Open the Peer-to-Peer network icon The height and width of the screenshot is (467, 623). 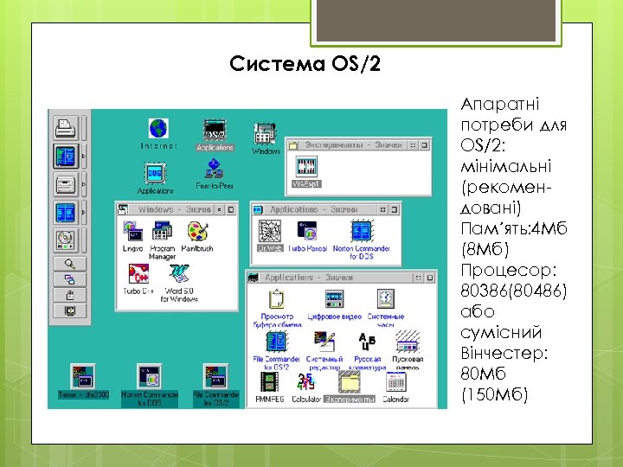click(x=215, y=170)
